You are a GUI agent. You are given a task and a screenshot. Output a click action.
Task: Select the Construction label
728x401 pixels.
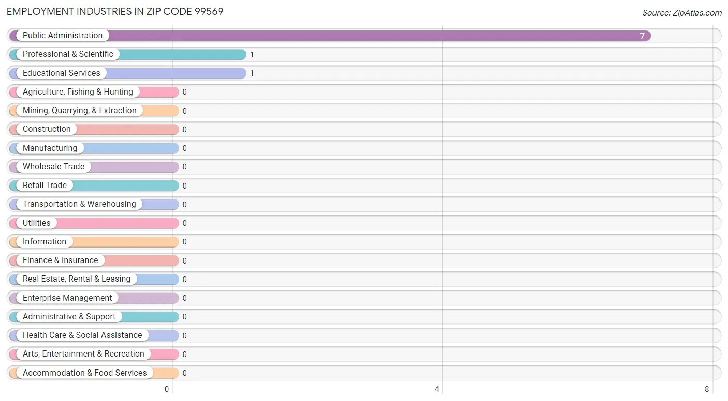(47, 129)
